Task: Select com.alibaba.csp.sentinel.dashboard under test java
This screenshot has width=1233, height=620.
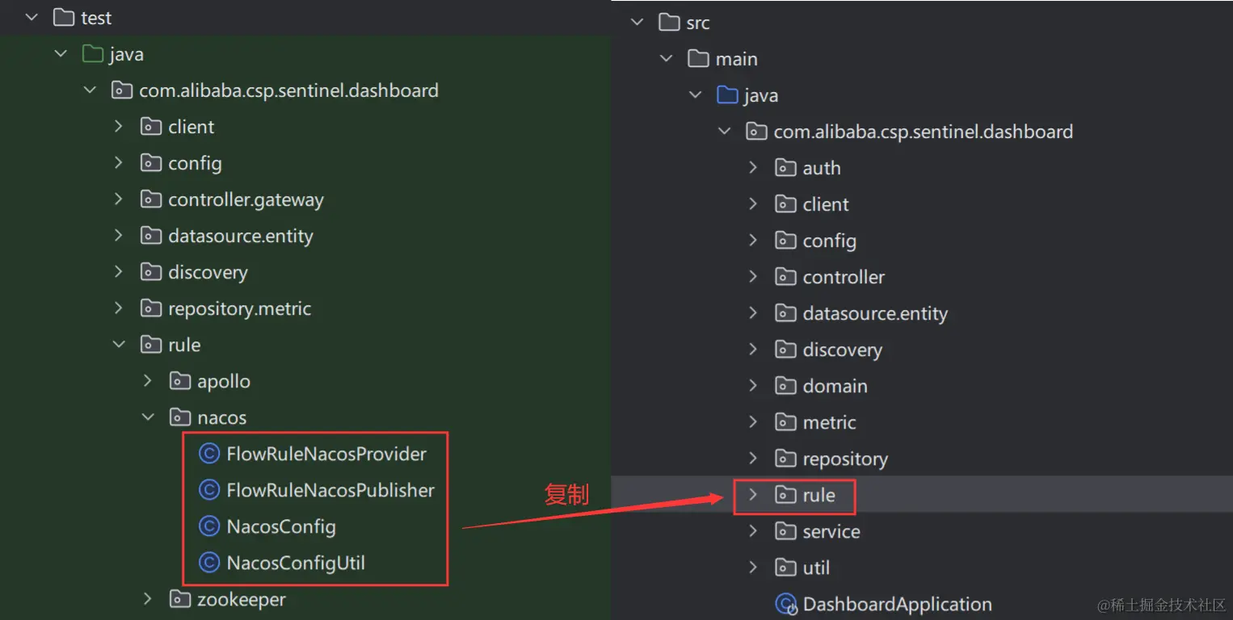Action: (x=288, y=90)
